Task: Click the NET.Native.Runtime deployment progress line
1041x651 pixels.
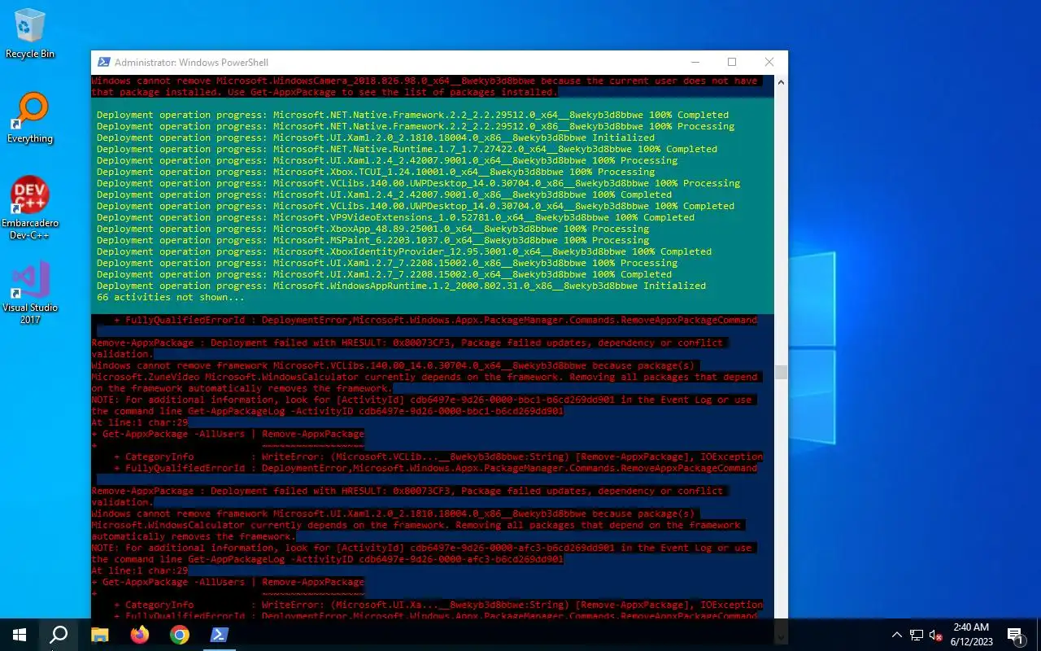Action: (407, 149)
